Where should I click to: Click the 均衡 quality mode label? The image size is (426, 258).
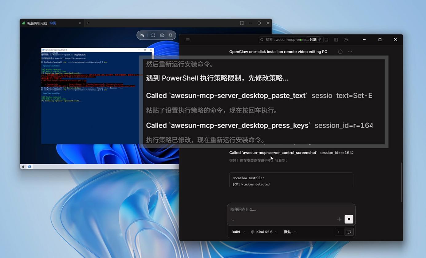pyautogui.click(x=53, y=23)
